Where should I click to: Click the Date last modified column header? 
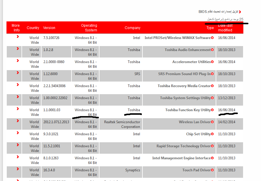coord(225,28)
